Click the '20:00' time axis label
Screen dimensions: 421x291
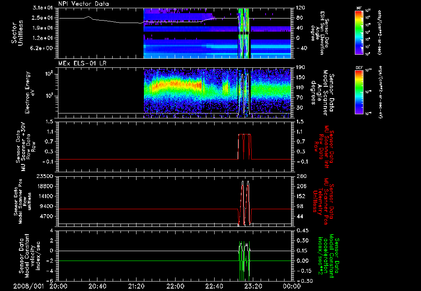(58, 286)
